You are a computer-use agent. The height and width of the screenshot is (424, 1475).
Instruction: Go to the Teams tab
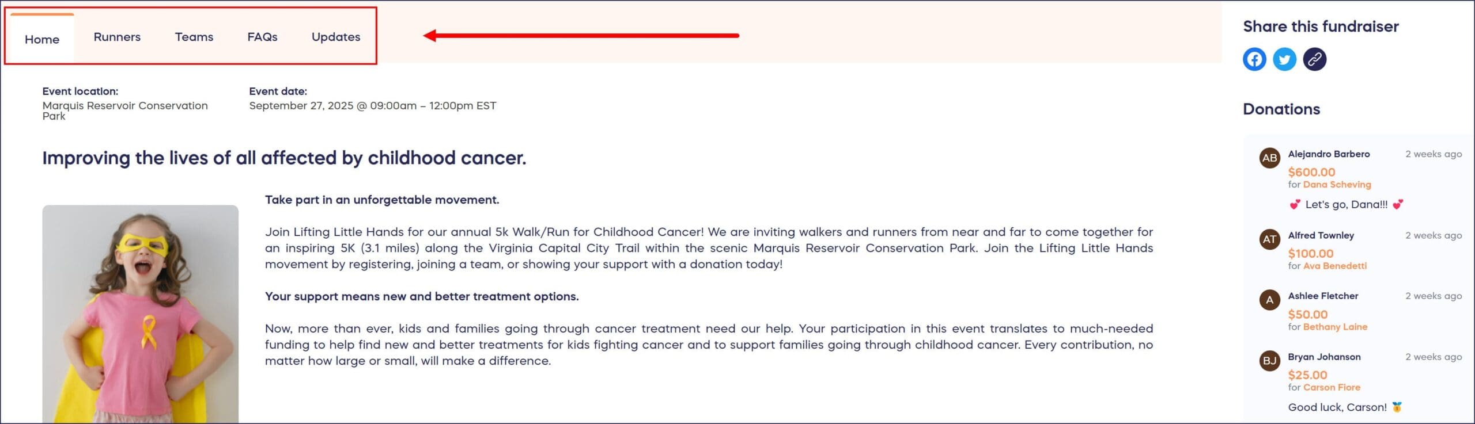(x=194, y=37)
